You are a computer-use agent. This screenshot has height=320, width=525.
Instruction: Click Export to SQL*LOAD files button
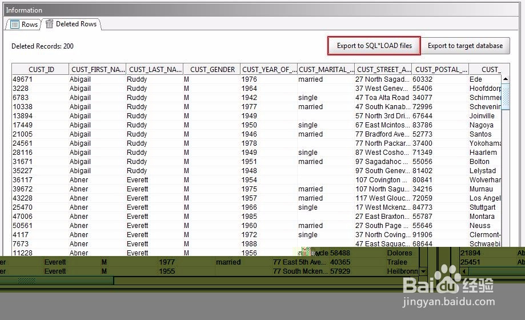374,46
